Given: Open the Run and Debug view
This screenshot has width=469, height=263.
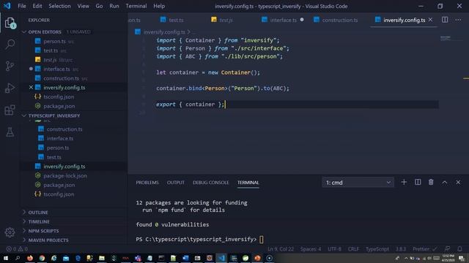Looking at the screenshot, I should [x=10, y=88].
